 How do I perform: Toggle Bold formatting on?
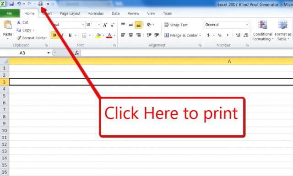point(54,35)
